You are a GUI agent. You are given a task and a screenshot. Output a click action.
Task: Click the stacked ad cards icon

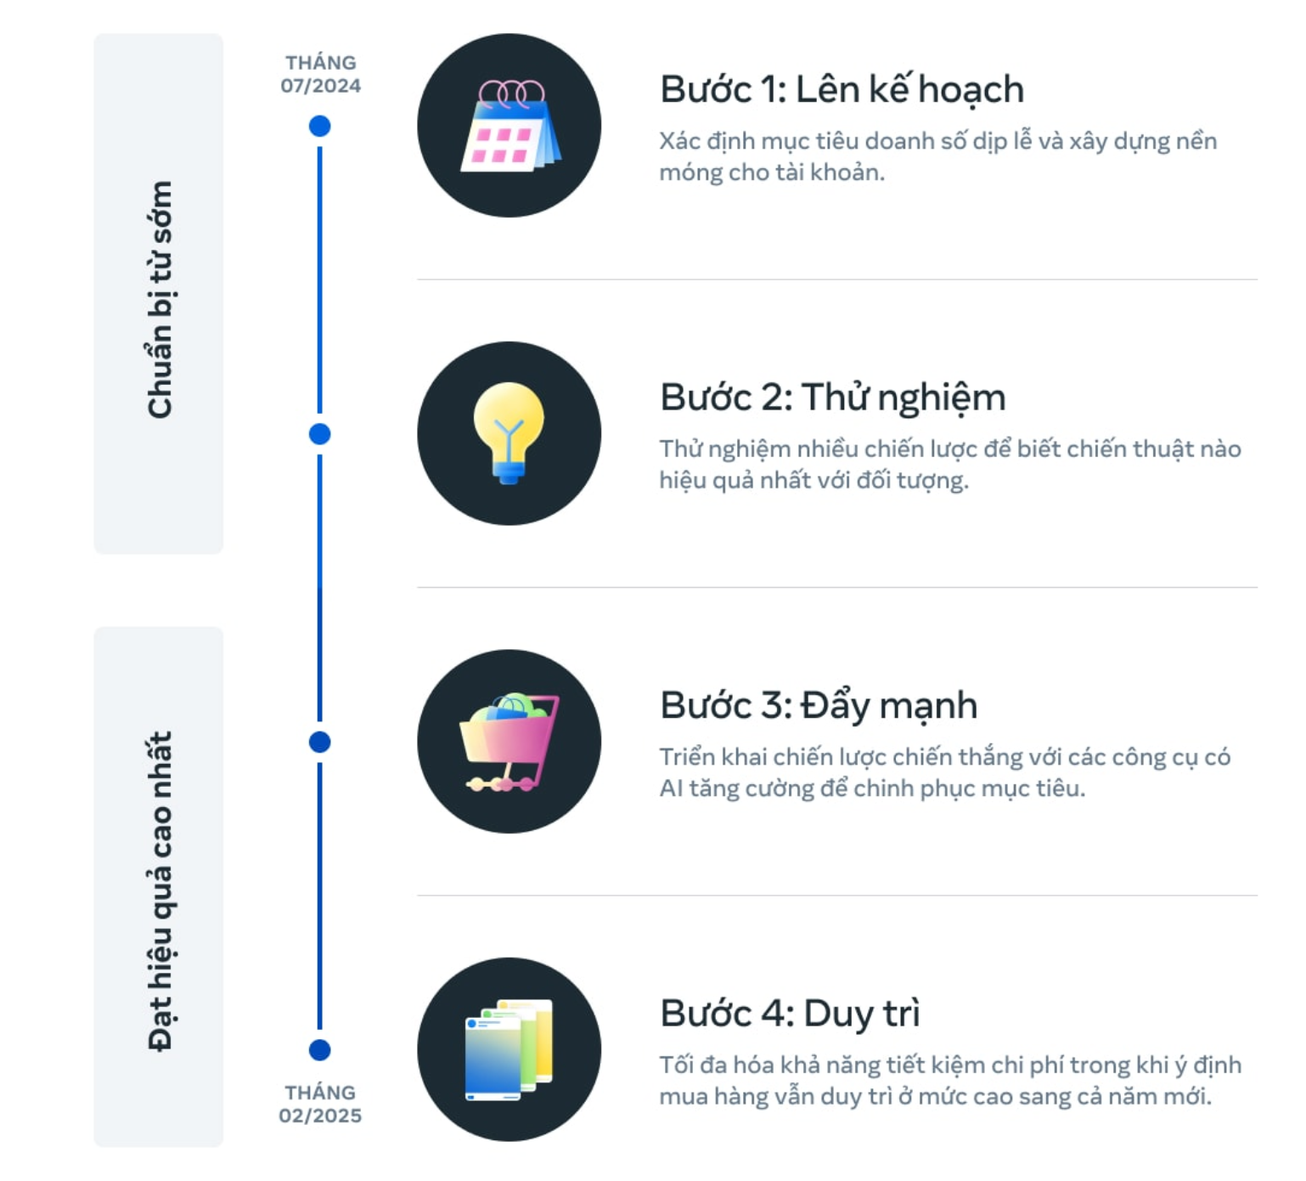pos(509,1049)
